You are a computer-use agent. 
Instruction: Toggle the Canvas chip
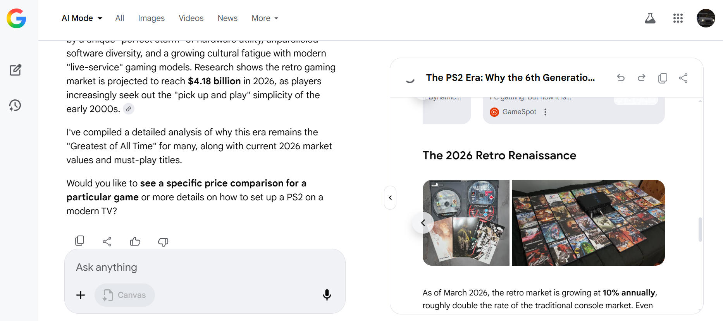[125, 295]
